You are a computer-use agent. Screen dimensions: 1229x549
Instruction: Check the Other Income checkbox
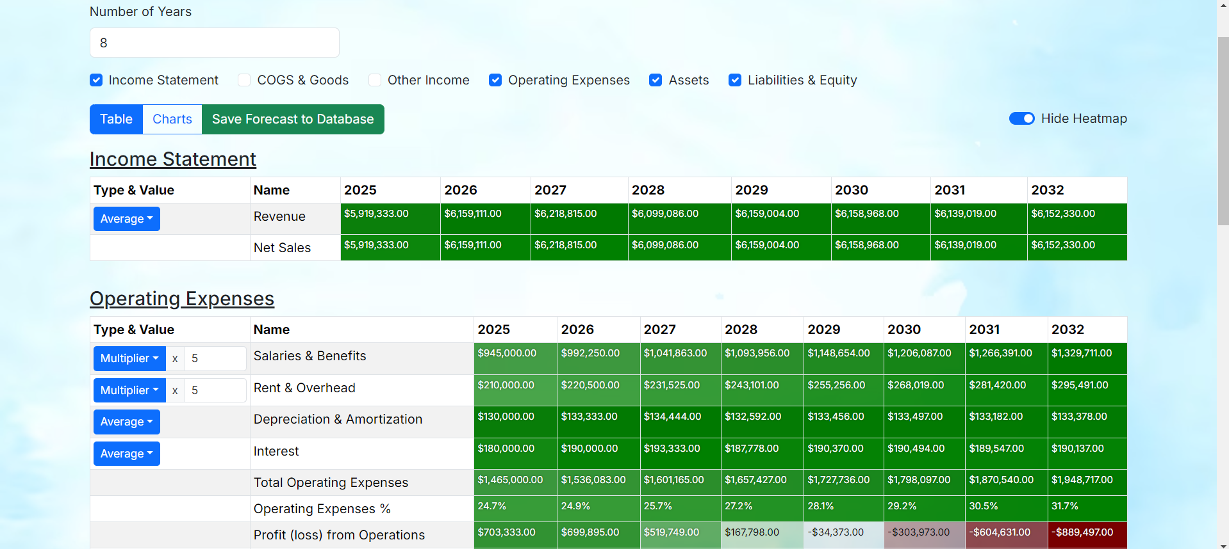pos(375,80)
